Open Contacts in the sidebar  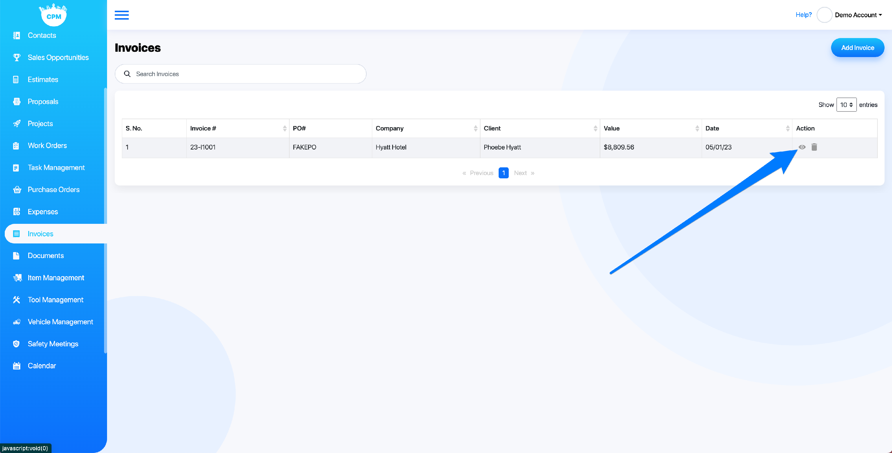(x=42, y=35)
